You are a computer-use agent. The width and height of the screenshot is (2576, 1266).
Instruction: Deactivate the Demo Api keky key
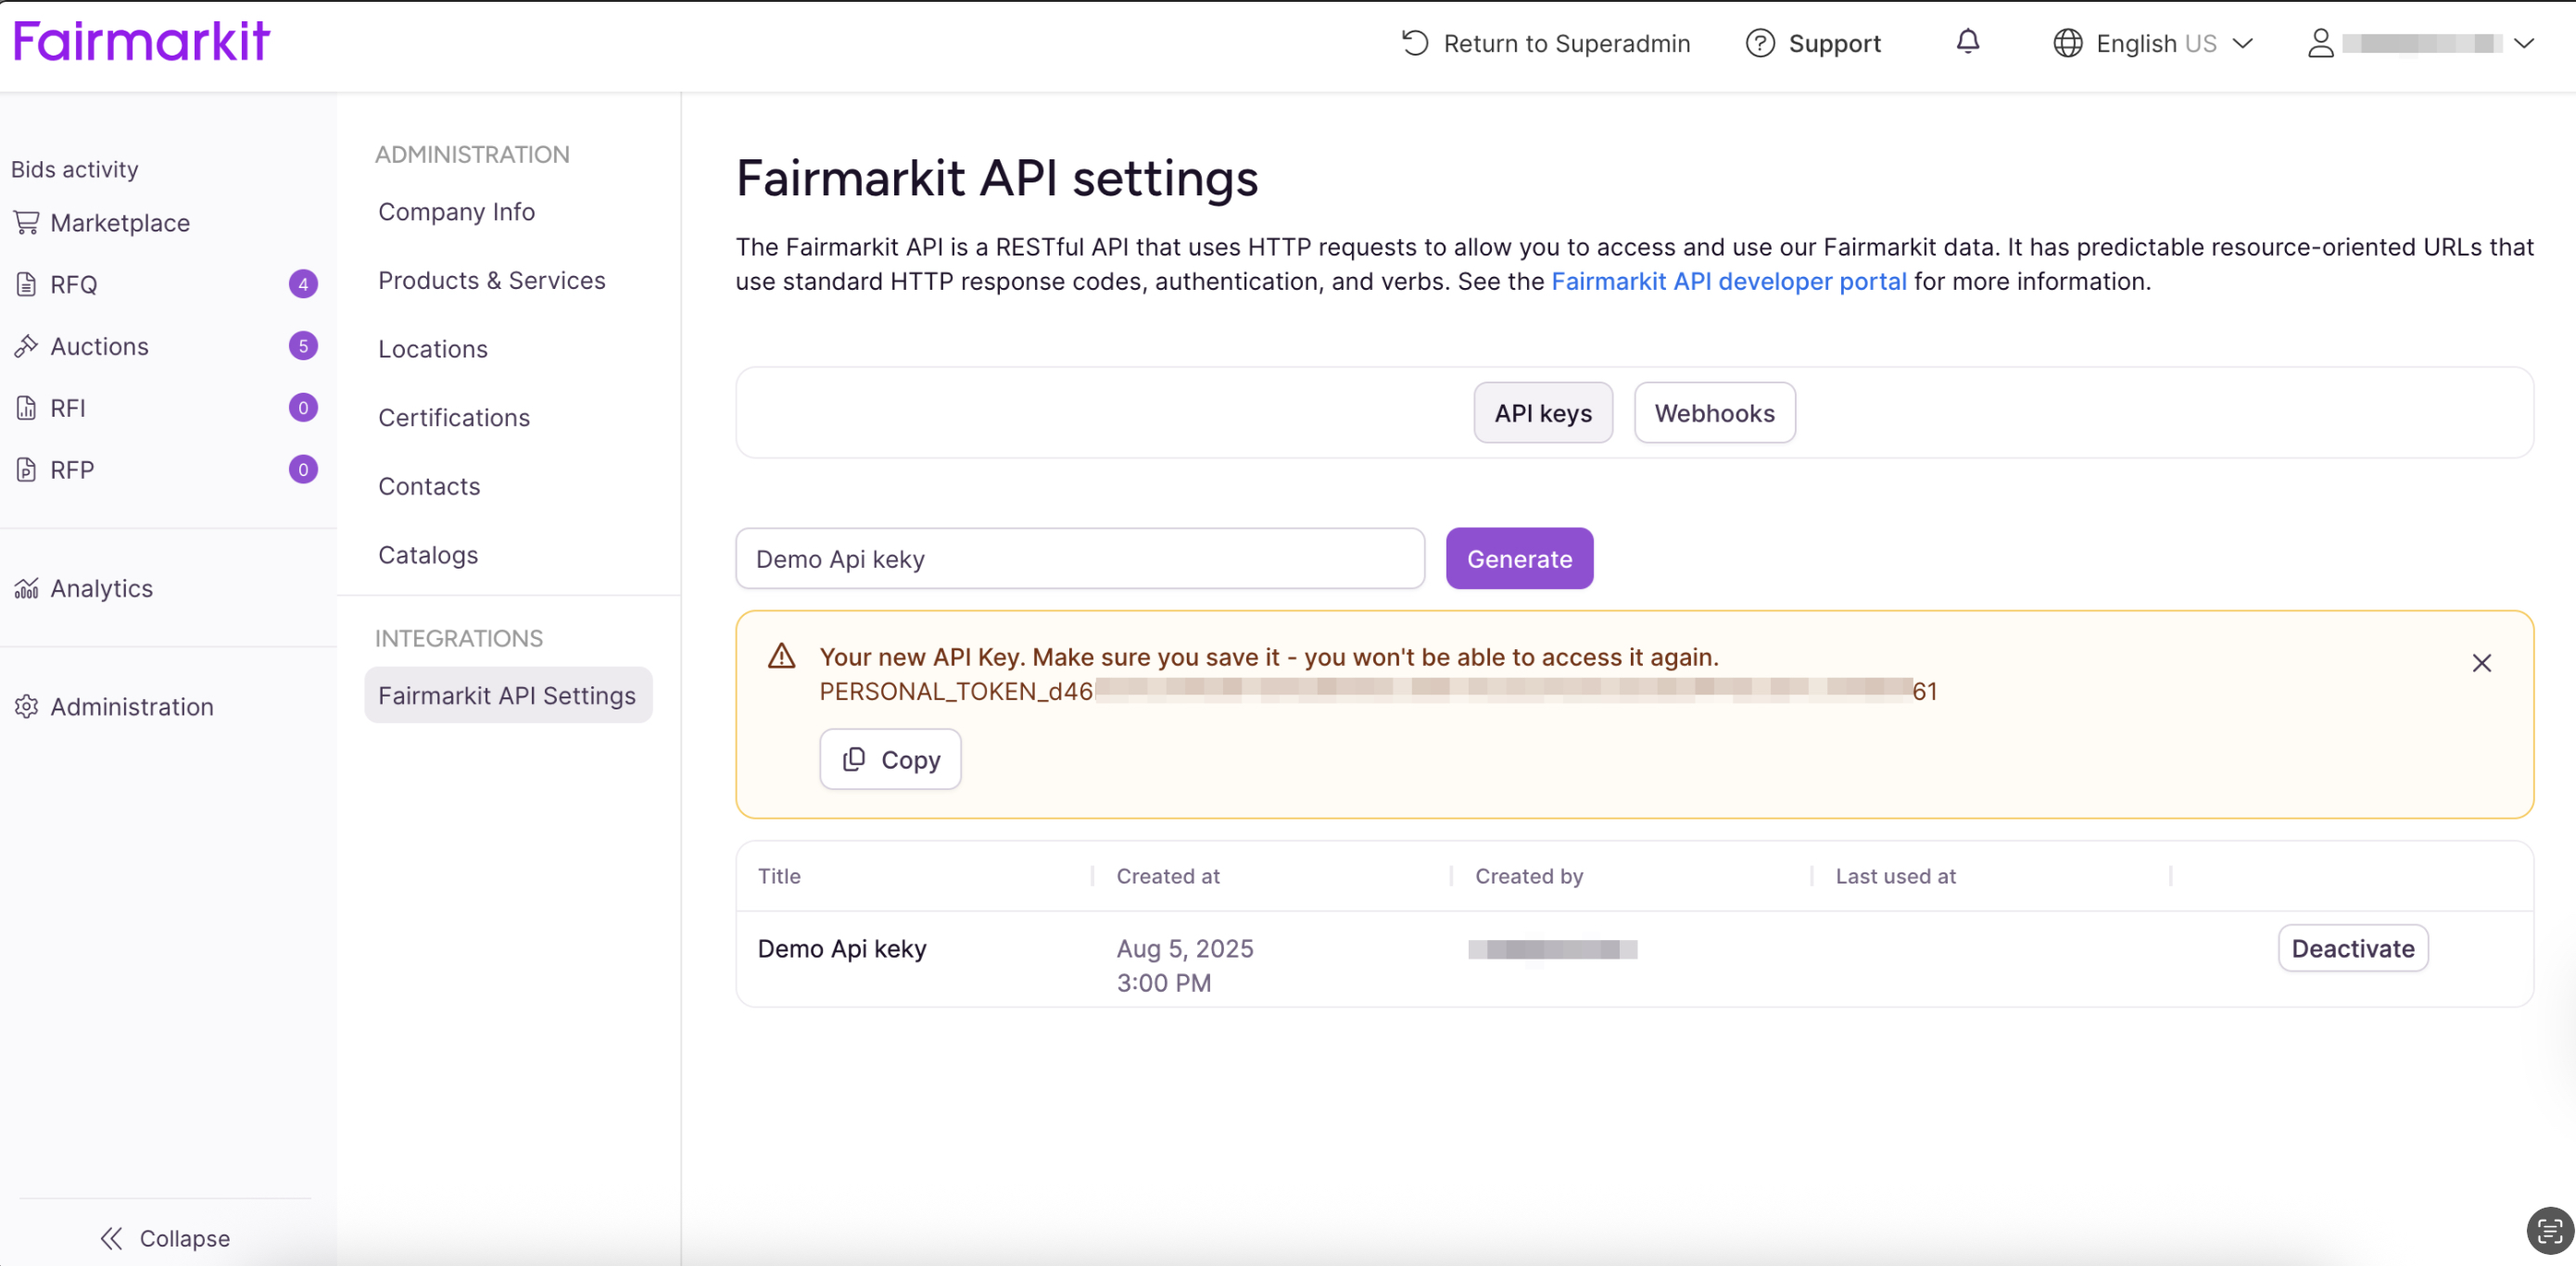click(2352, 948)
